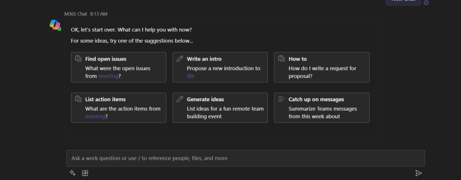
Task: Click the meeting link in Find open issues
Action: [x=108, y=76]
